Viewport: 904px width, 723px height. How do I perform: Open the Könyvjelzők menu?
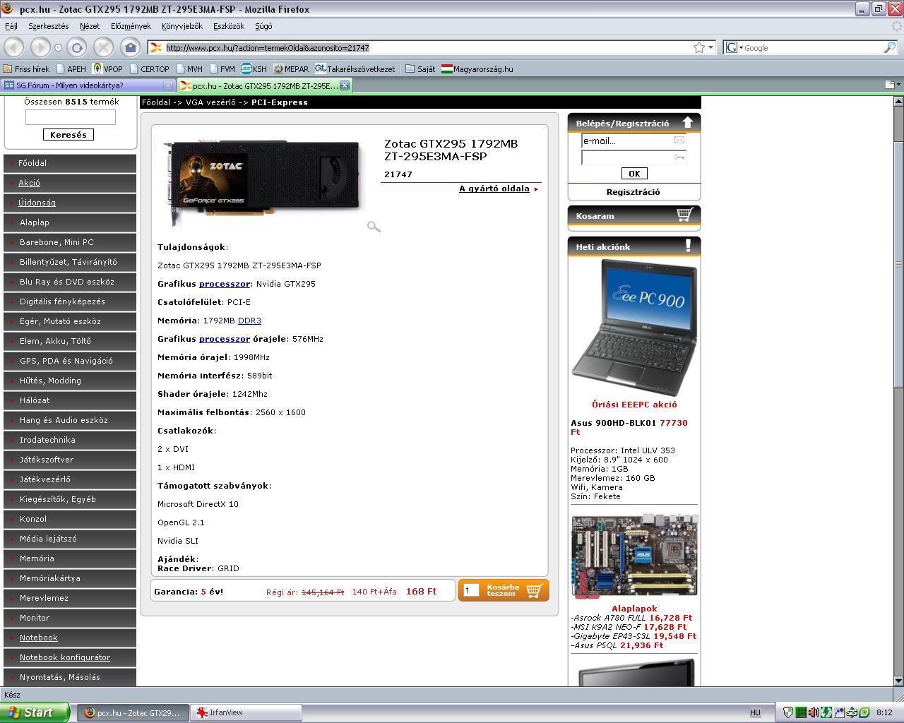click(182, 26)
